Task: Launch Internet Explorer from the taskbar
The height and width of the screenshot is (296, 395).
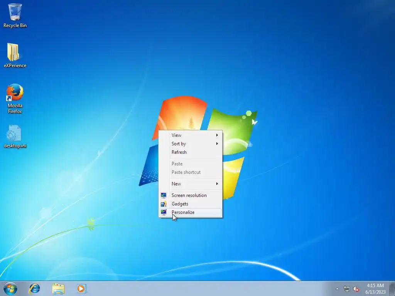Action: [x=34, y=288]
